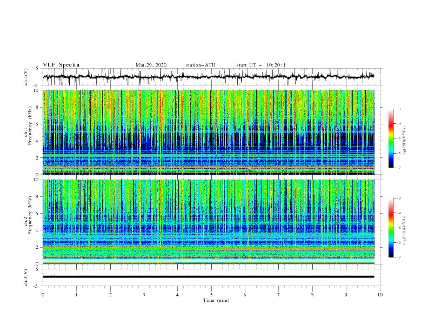Click the "Time (min)" x-axis label
The height and width of the screenshot is (331, 428).
(216, 300)
